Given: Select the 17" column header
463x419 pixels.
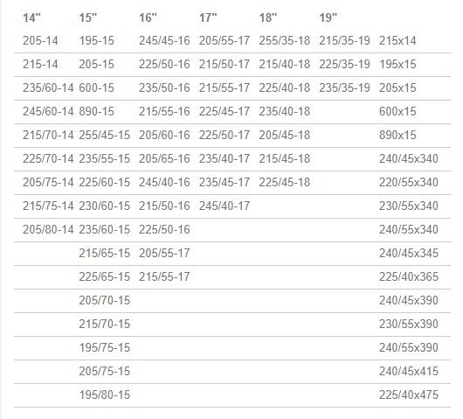Looking at the screenshot, I should [x=208, y=17].
